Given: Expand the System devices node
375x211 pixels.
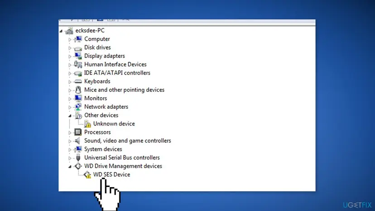Looking at the screenshot, I should [x=70, y=149].
